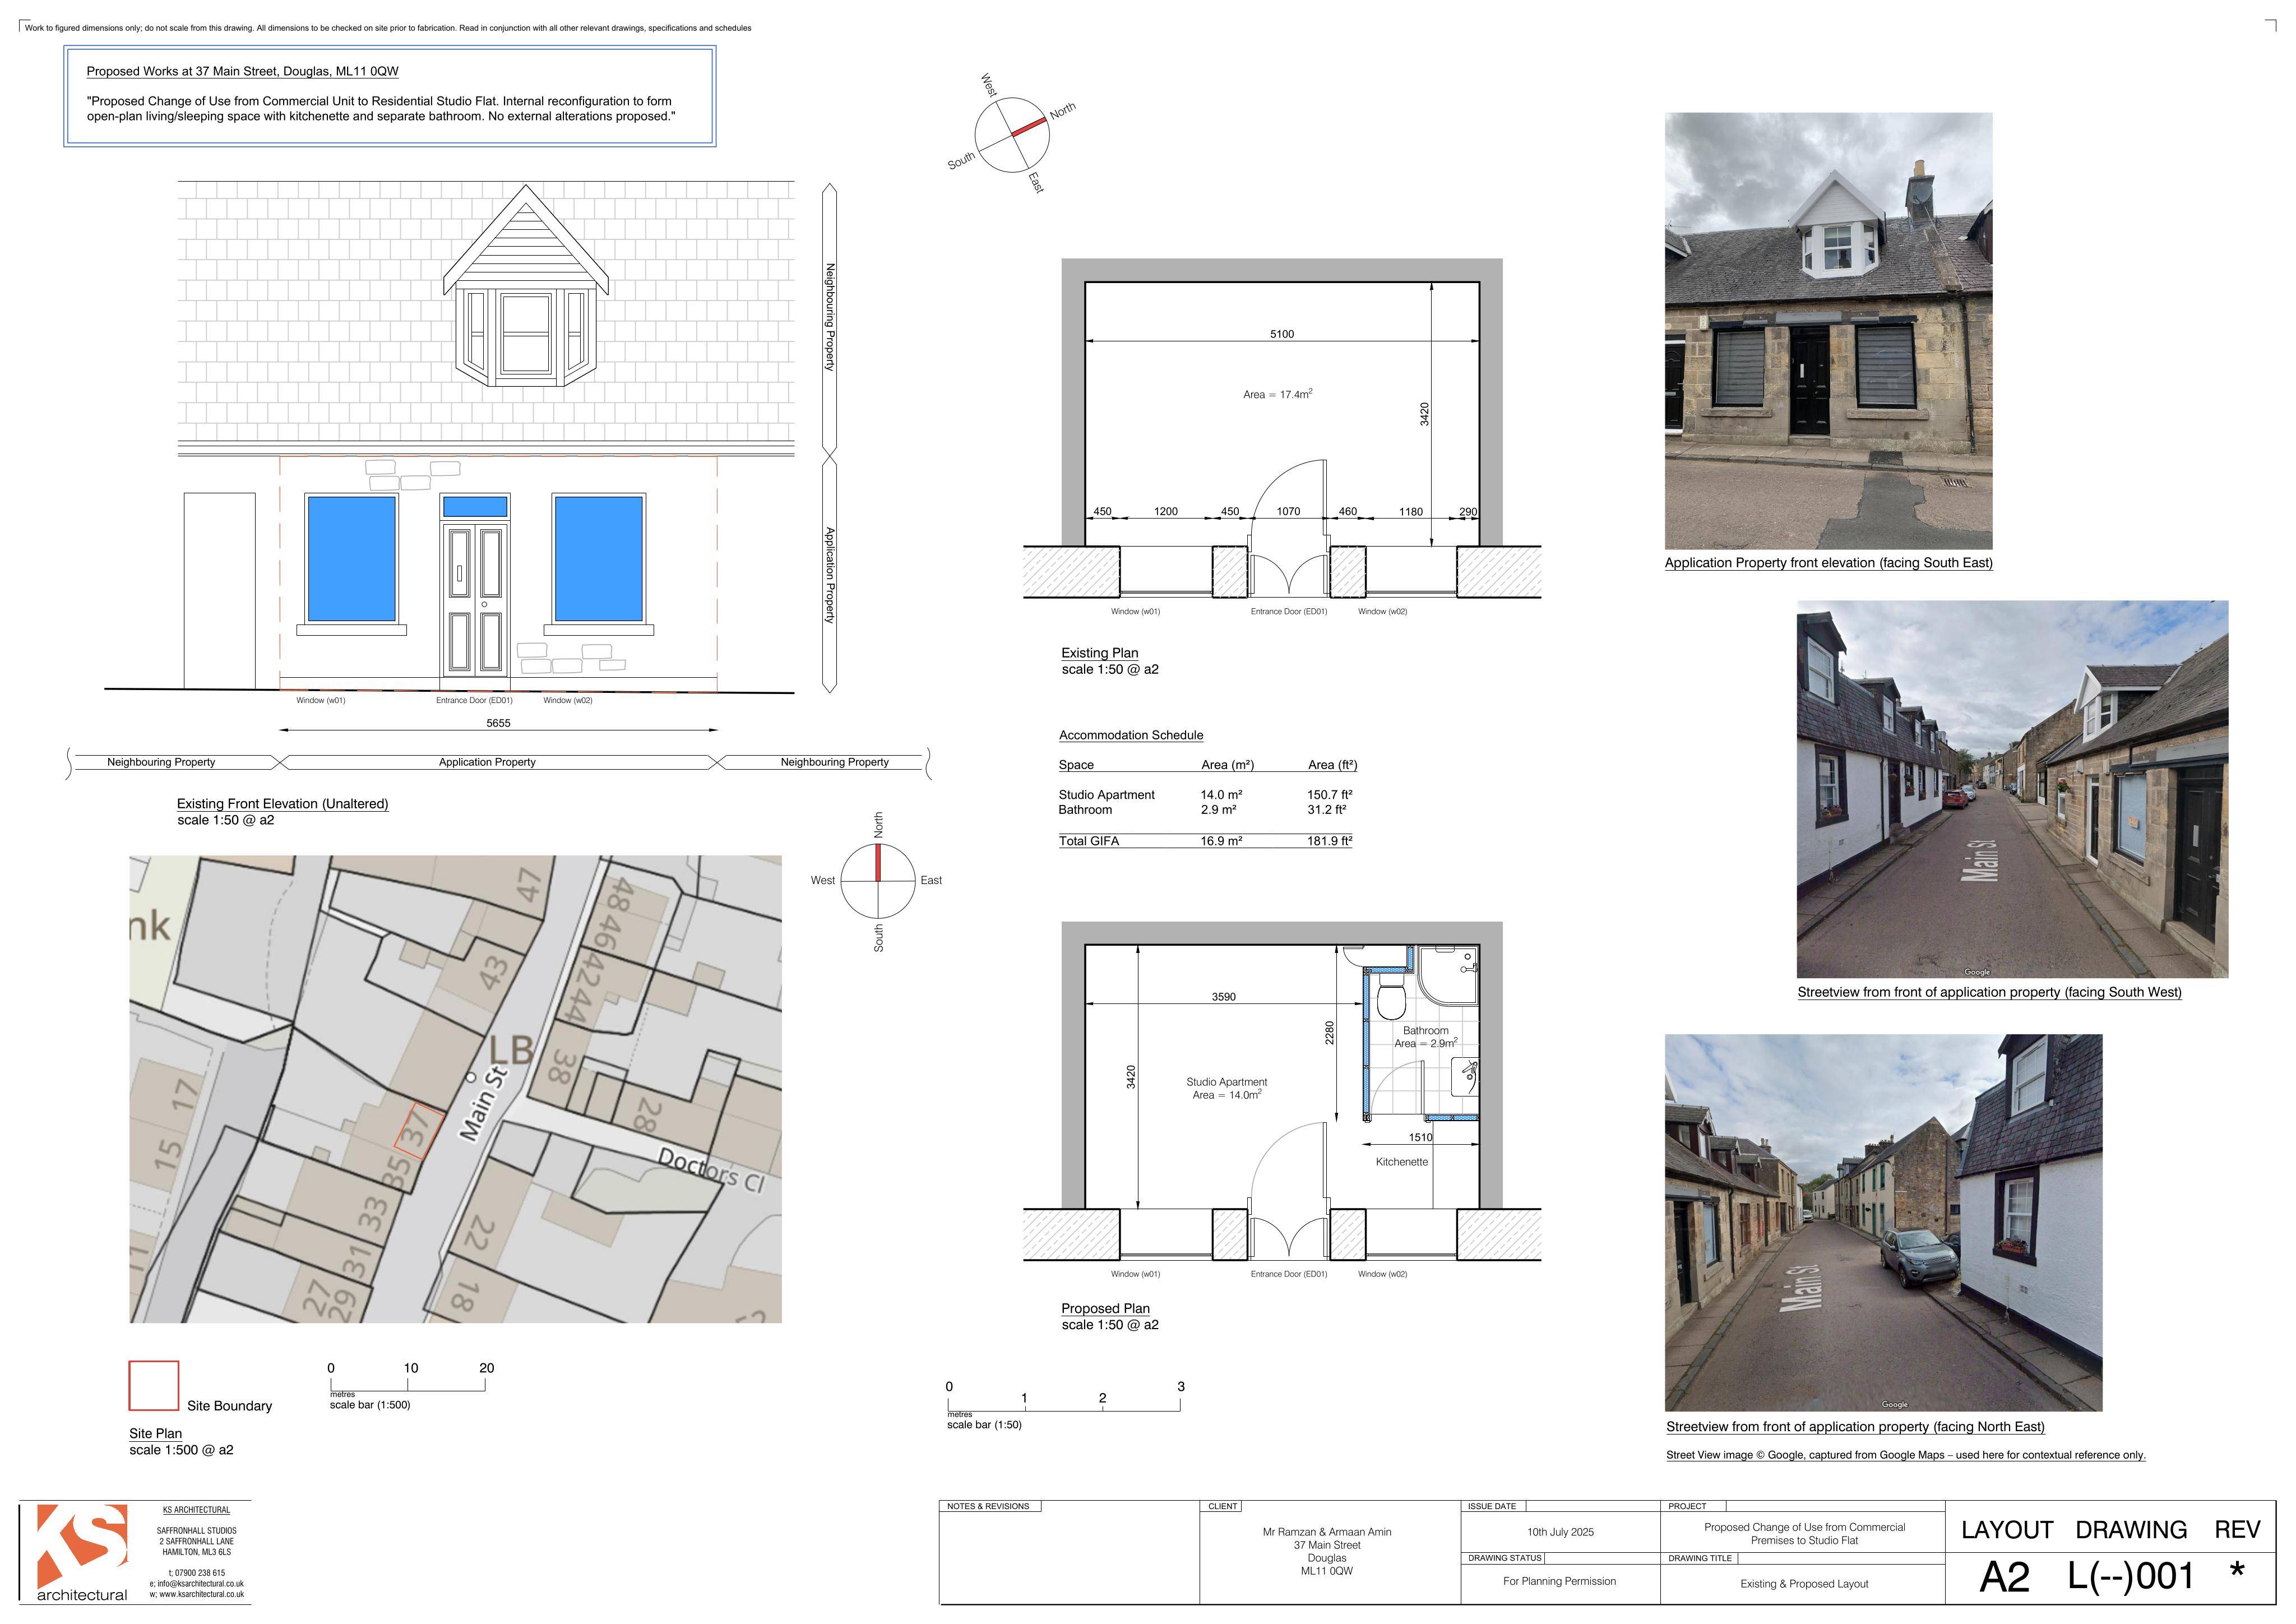Click 'Existing Front Elevation (Unaltered)' title
The image size is (2296, 1624).
point(282,804)
